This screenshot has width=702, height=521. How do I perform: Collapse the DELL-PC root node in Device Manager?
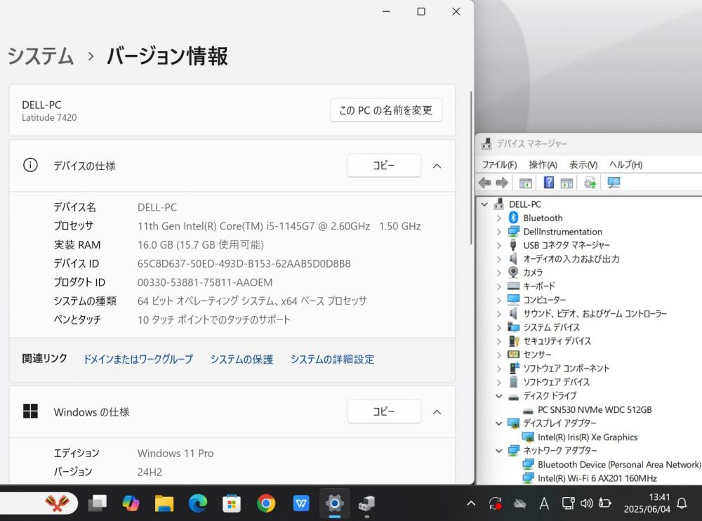484,204
